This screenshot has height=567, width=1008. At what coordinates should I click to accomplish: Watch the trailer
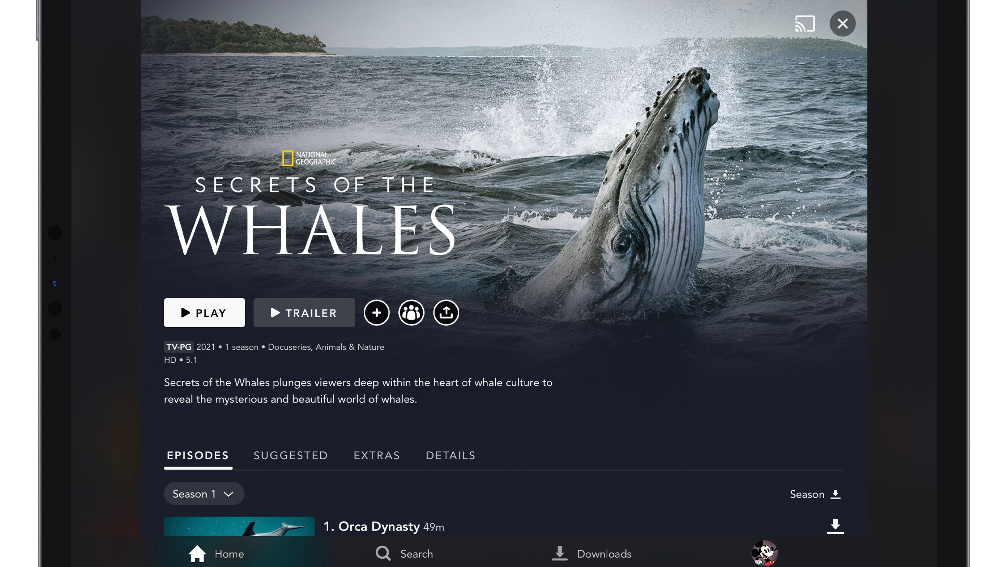pyautogui.click(x=304, y=313)
